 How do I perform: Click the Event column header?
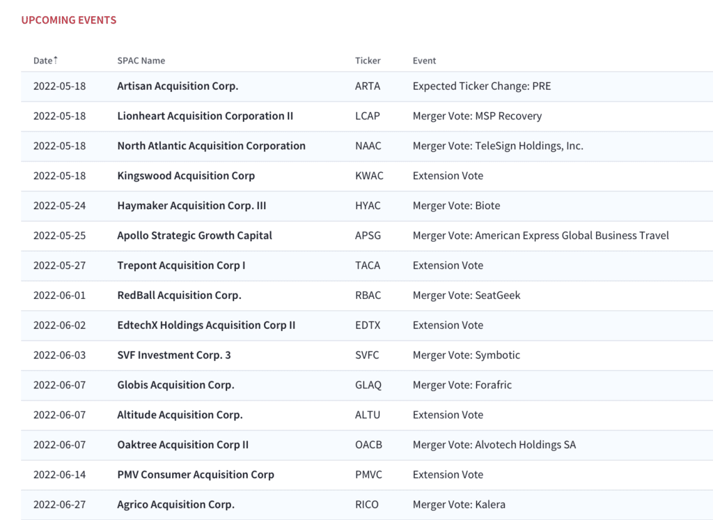[x=424, y=61]
